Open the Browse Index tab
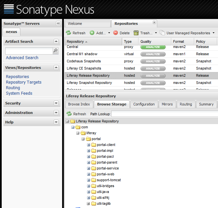Image resolution: width=218 pixels, height=208 pixels. 79,104
